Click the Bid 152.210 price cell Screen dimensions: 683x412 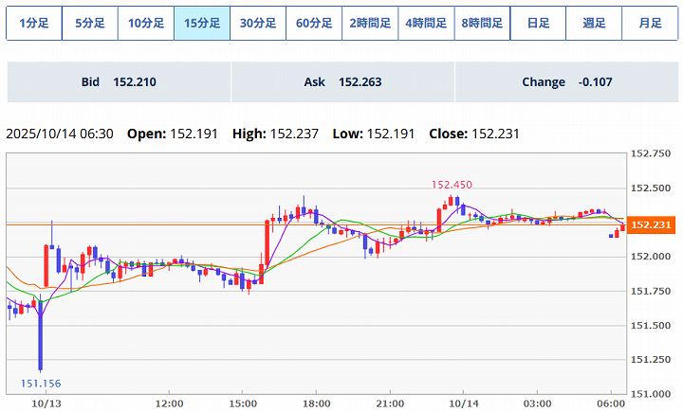click(119, 82)
